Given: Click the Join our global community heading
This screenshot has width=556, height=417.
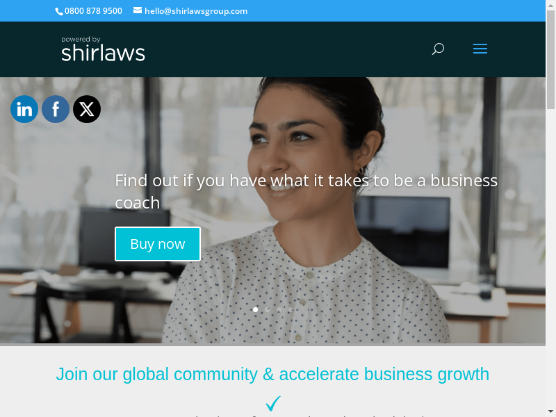Looking at the screenshot, I should (x=272, y=374).
